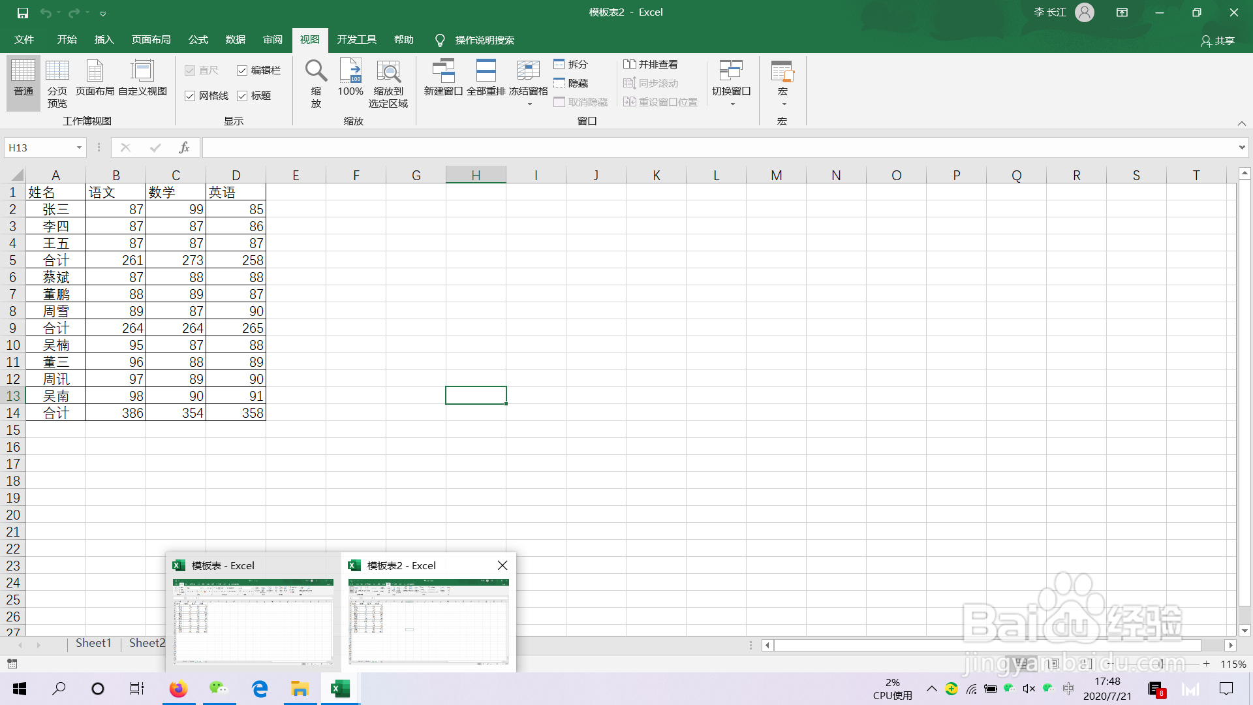Select Page Break Preview (分页预览)

tap(57, 71)
